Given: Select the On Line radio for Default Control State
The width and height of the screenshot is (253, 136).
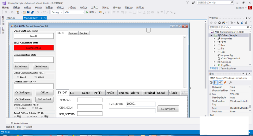Looking at the screenshot, I should (x=17, y=108).
